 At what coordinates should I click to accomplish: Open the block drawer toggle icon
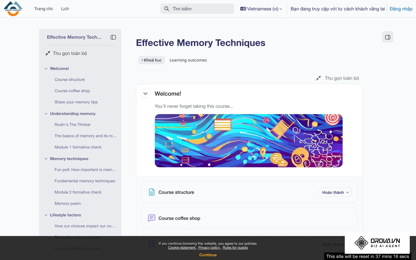click(x=387, y=37)
